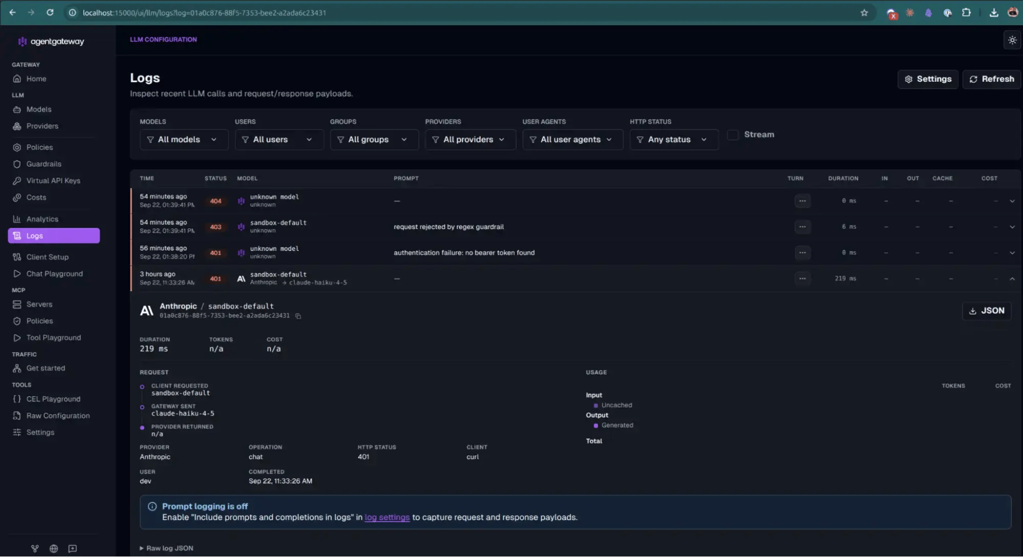Copy the log ID 01a0c876 with copy icon

point(298,316)
